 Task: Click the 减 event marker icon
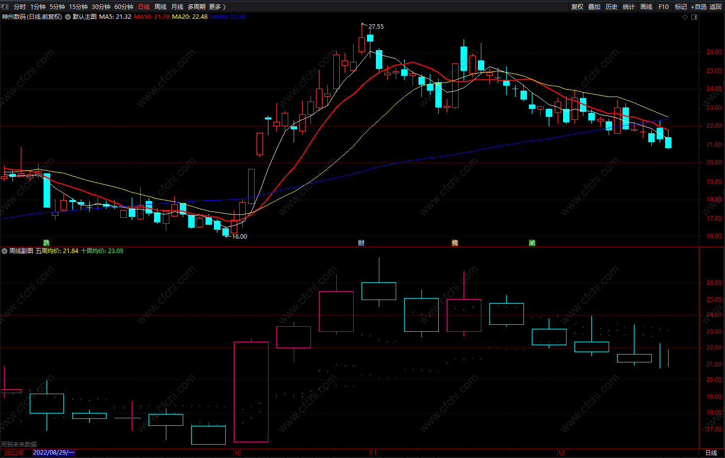(532, 243)
